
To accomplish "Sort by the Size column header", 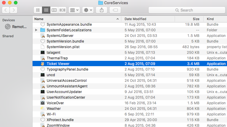I will click(x=189, y=19).
